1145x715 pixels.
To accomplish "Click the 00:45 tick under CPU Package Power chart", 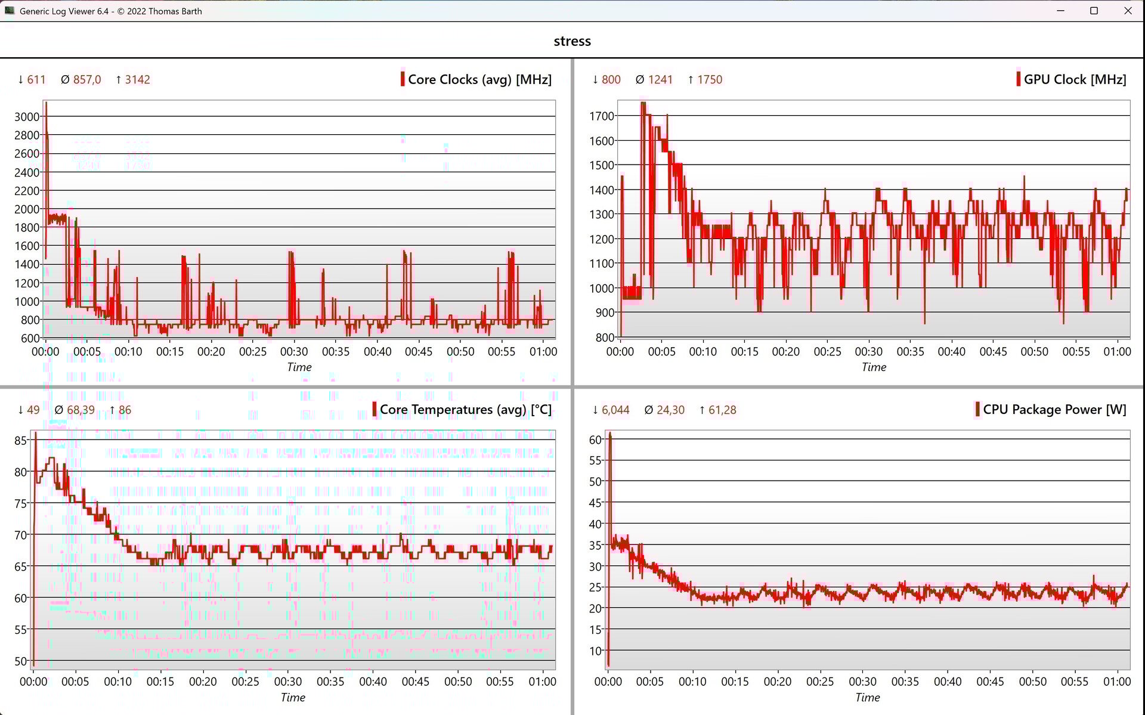I will pyautogui.click(x=990, y=681).
